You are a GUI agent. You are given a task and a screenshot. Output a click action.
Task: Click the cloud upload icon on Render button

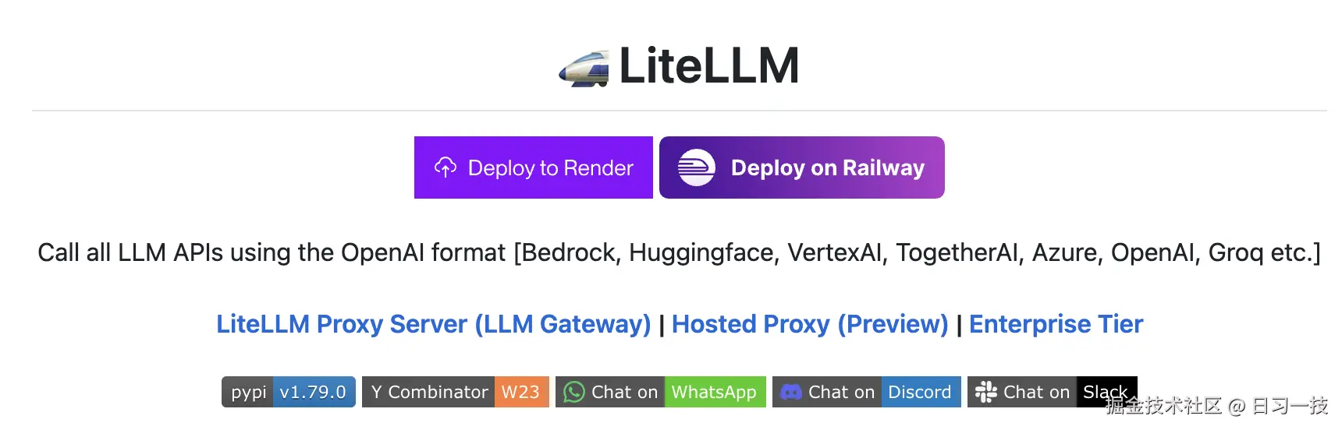point(446,167)
